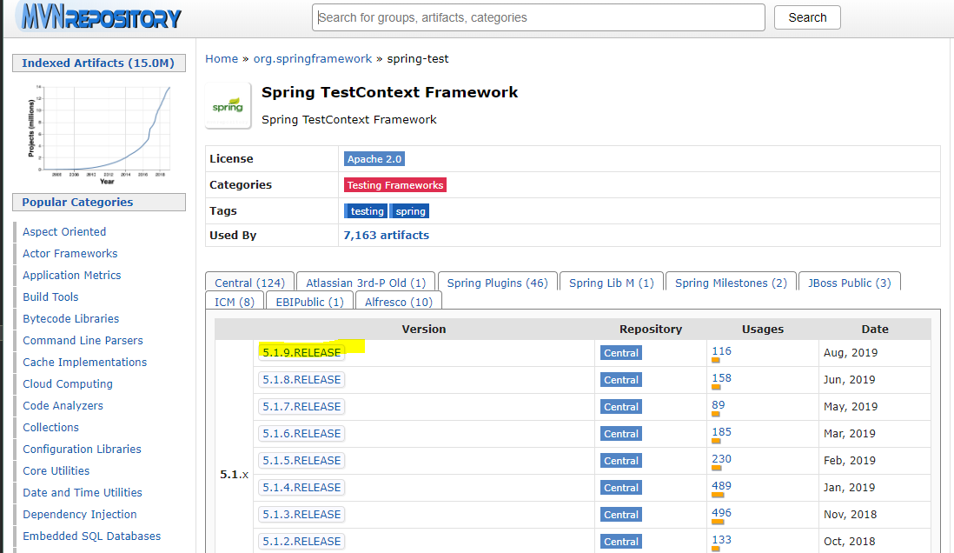
Task: Open Cache Implementations category
Action: 84,363
